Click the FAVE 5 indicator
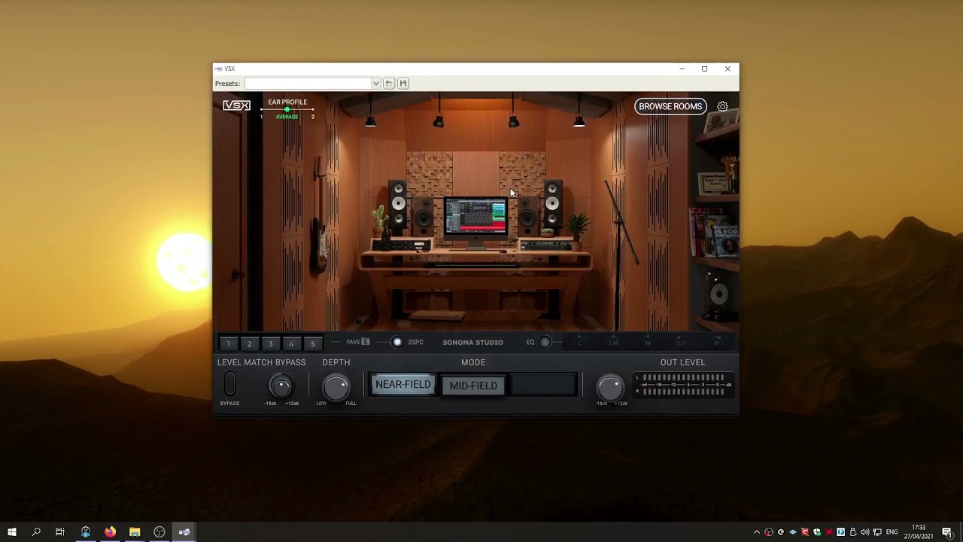 click(x=357, y=342)
